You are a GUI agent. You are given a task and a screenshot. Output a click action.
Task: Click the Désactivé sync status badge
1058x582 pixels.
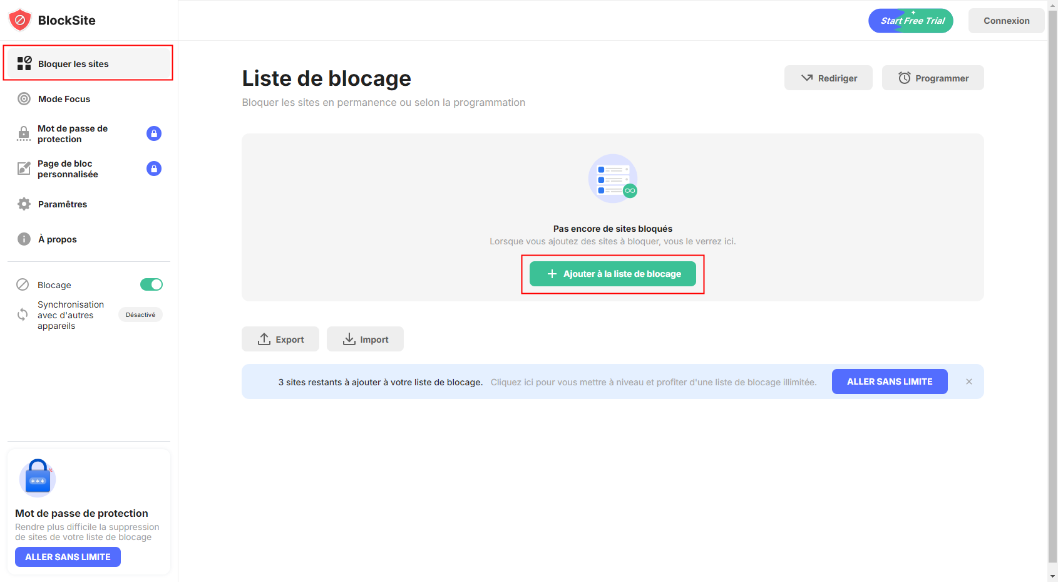pos(140,314)
